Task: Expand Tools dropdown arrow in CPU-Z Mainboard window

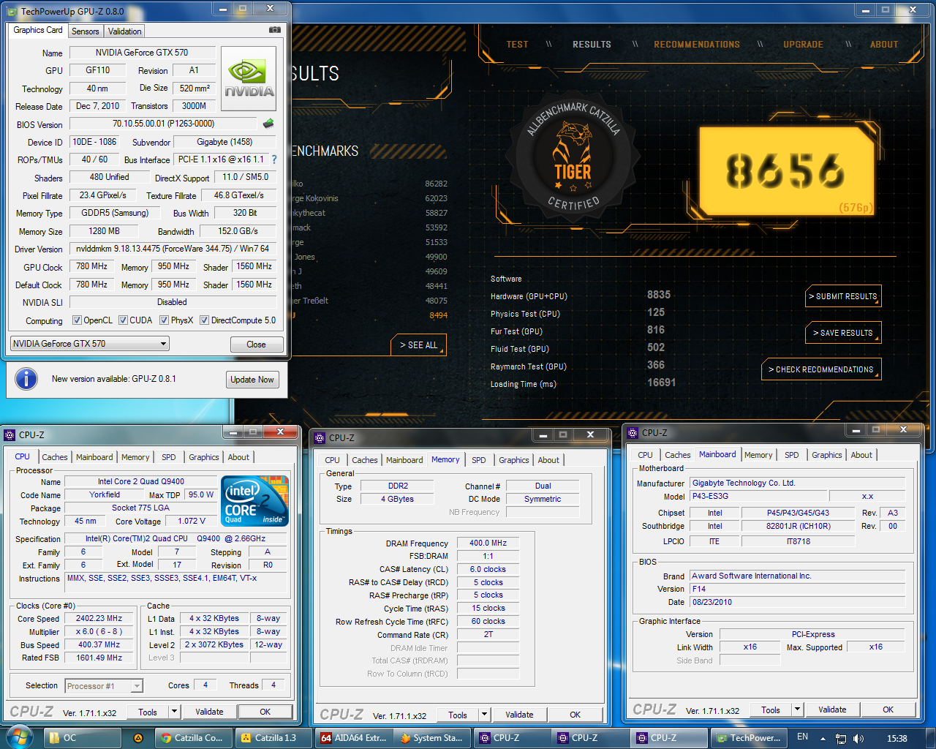Action: coord(797,710)
